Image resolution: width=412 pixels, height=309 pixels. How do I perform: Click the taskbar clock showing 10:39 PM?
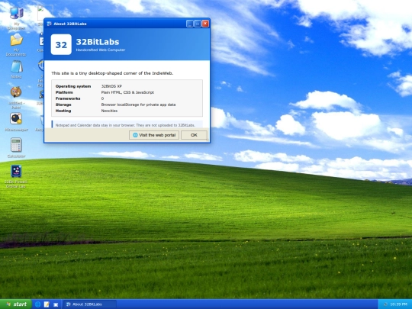[398, 304]
